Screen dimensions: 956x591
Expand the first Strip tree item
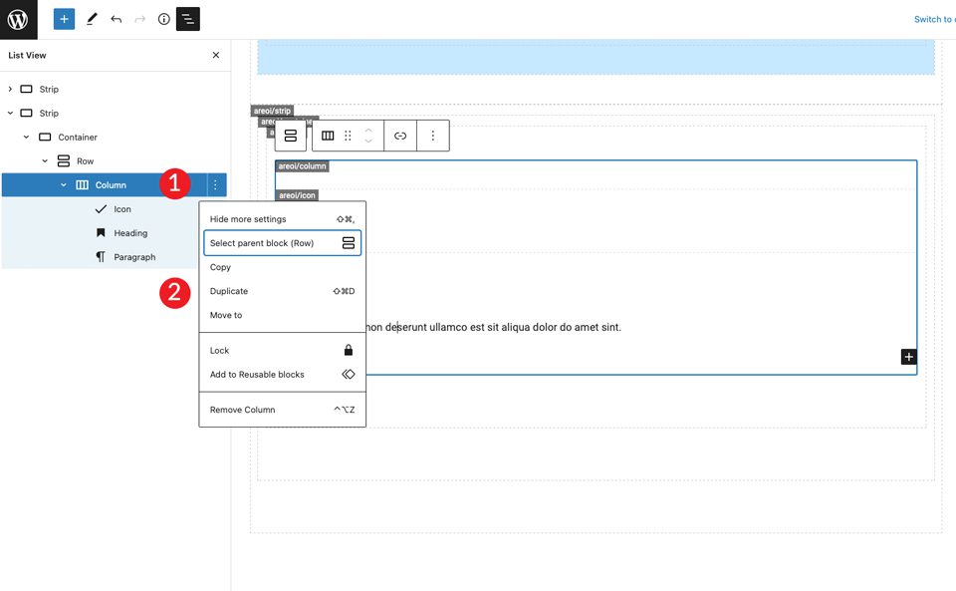tap(11, 90)
